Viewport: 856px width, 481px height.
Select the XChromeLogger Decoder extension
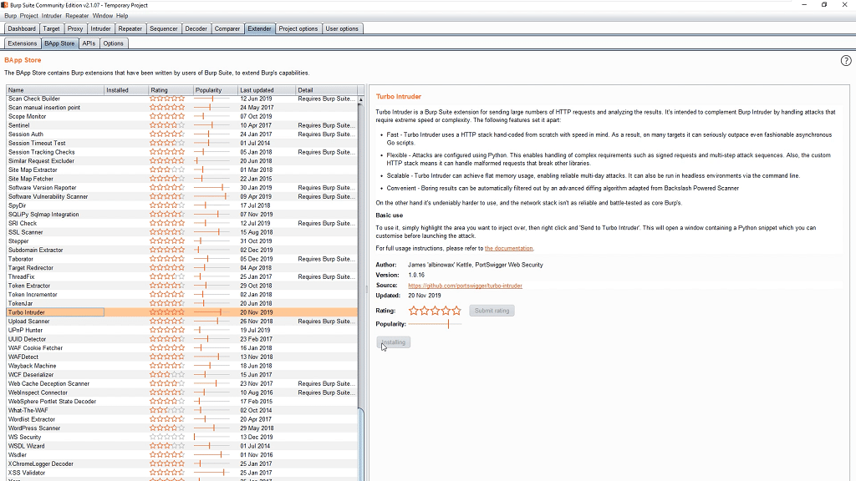pyautogui.click(x=181, y=464)
